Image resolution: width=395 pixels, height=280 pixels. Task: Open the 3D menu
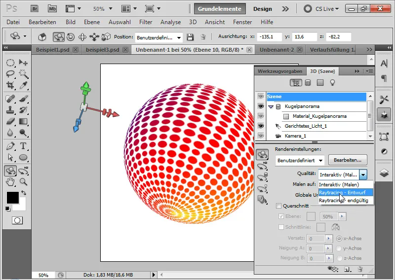tap(193, 22)
